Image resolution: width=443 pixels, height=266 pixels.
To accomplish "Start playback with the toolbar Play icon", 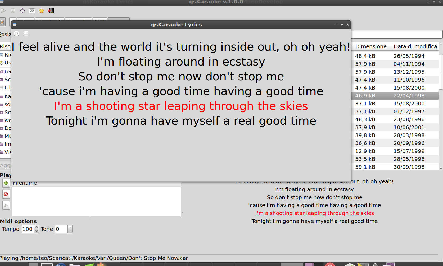I will tap(3, 11).
